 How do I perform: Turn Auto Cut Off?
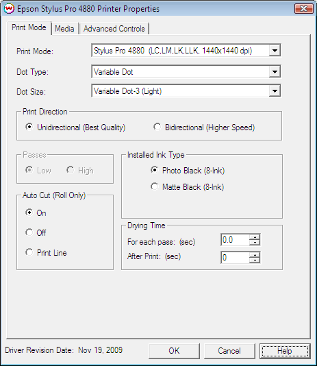click(x=36, y=232)
